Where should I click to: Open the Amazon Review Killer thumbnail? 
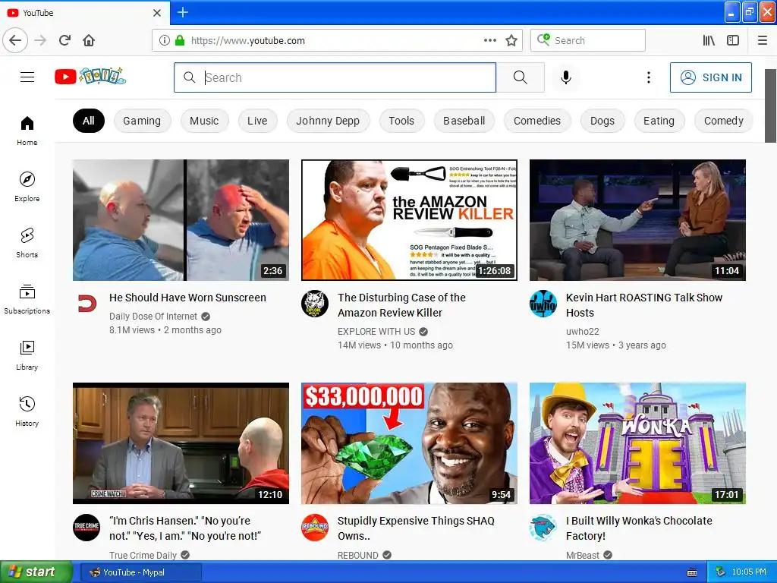[409, 220]
